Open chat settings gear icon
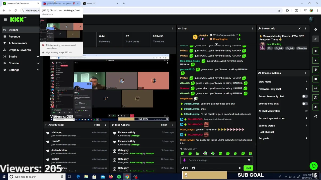This screenshot has width=321, height=180. (x=239, y=168)
